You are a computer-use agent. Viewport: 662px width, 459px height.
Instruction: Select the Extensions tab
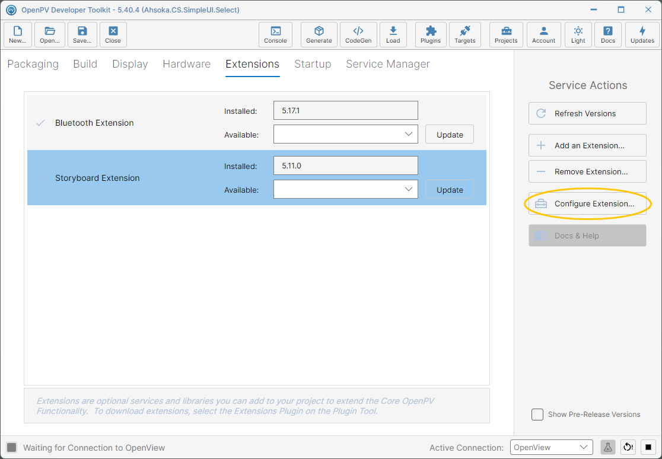tap(253, 64)
